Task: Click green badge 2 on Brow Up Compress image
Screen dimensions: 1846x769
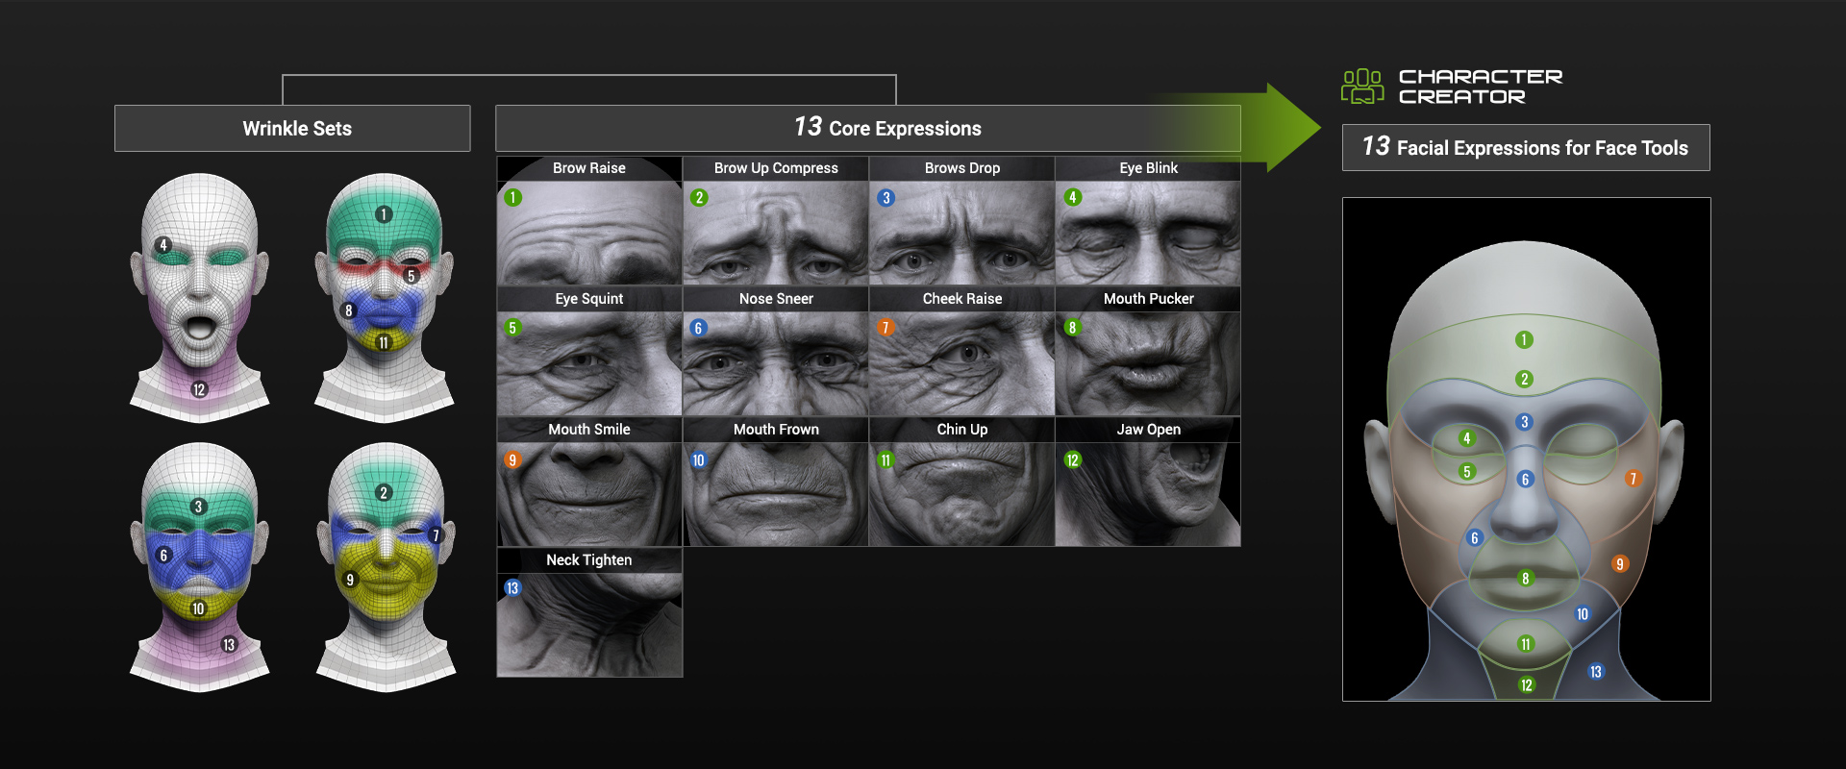Action: [699, 197]
